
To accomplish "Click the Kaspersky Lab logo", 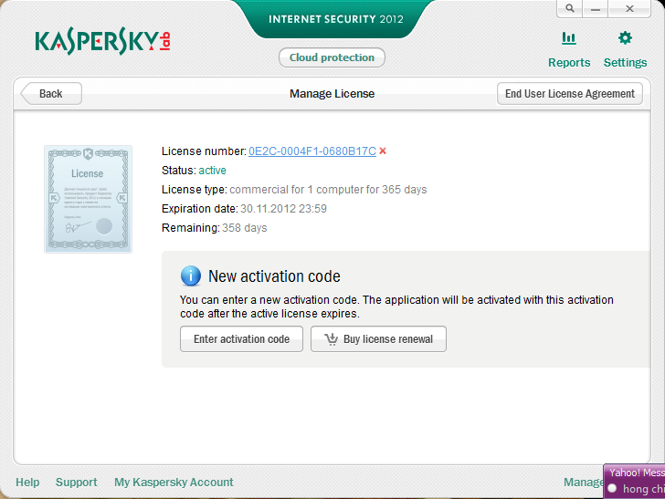I will [103, 41].
